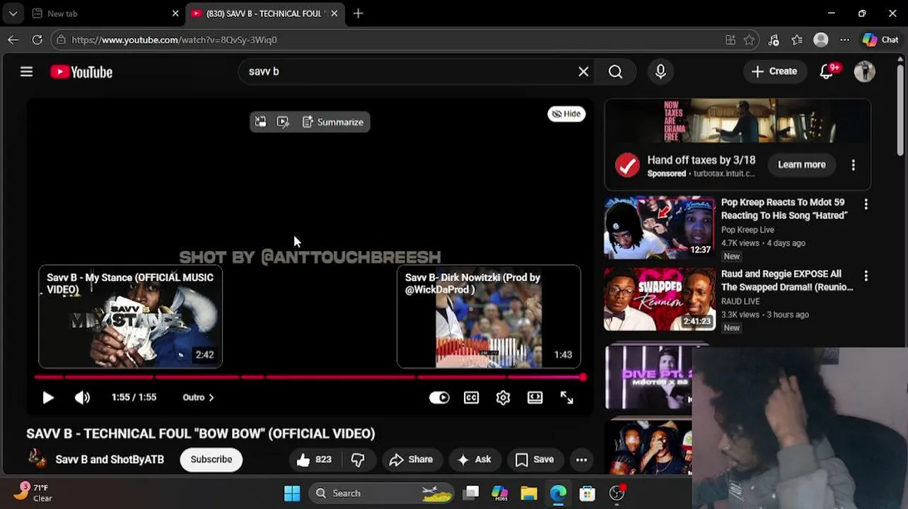Open the Pop Kreep Live channel name

point(747,230)
